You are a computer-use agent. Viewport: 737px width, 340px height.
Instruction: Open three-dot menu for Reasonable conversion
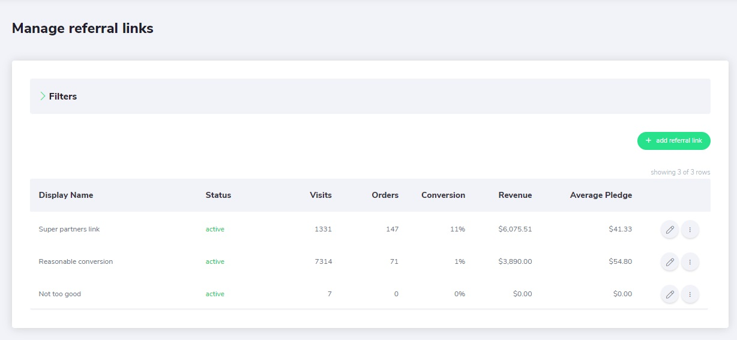click(690, 261)
